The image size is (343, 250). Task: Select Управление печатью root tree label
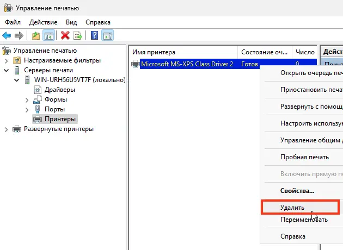pyautogui.click(x=45, y=51)
